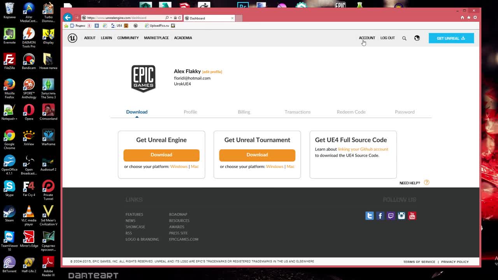This screenshot has width=498, height=280.
Task: Click the linking your Github account link
Action: click(363, 149)
